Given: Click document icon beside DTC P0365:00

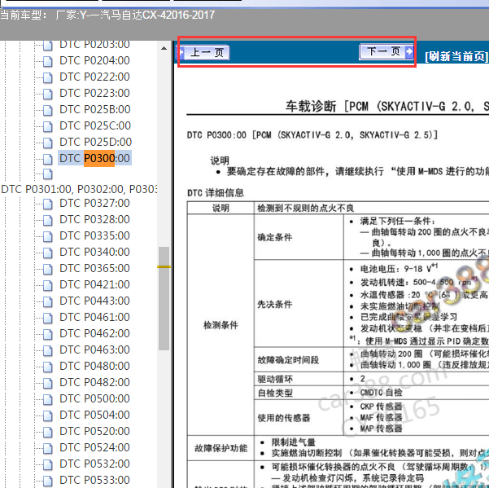Looking at the screenshot, I should pos(48,269).
